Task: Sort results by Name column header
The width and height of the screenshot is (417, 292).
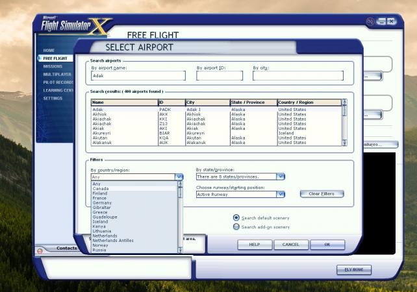Action: [x=125, y=103]
